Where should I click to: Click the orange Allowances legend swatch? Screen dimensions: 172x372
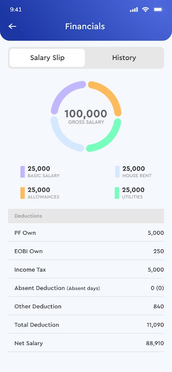coord(22,193)
